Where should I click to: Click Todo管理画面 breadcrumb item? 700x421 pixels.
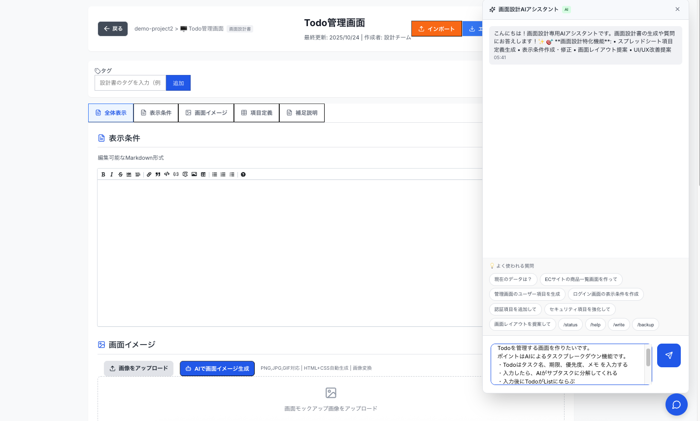coord(202,29)
